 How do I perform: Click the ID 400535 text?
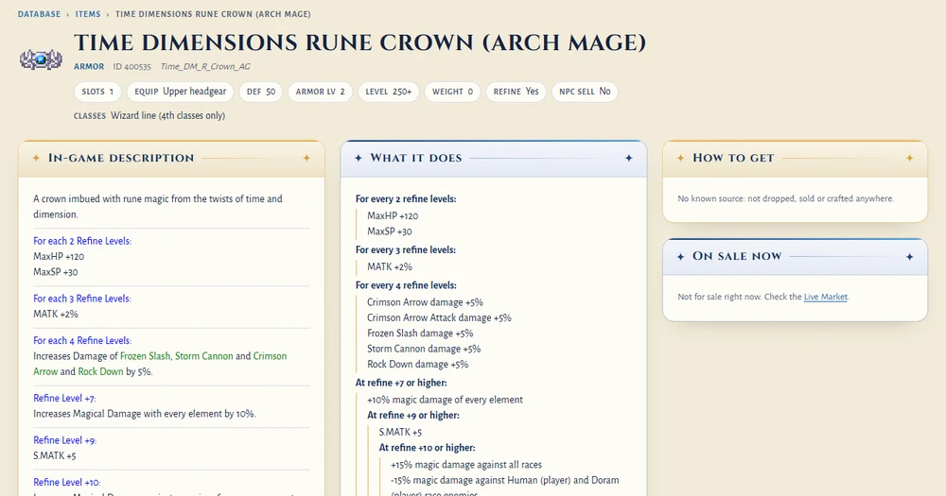[x=132, y=66]
